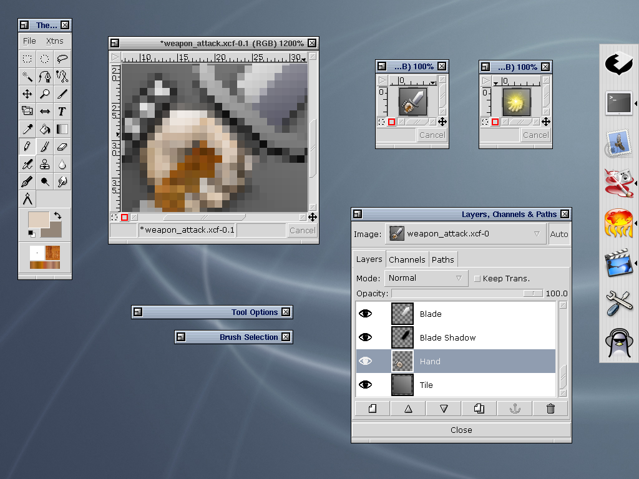Viewport: 639px width, 479px height.
Task: Open the Image selector showing weapon_attack.xcf-0
Action: pyautogui.click(x=465, y=235)
